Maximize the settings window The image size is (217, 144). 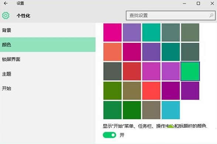[198, 3]
